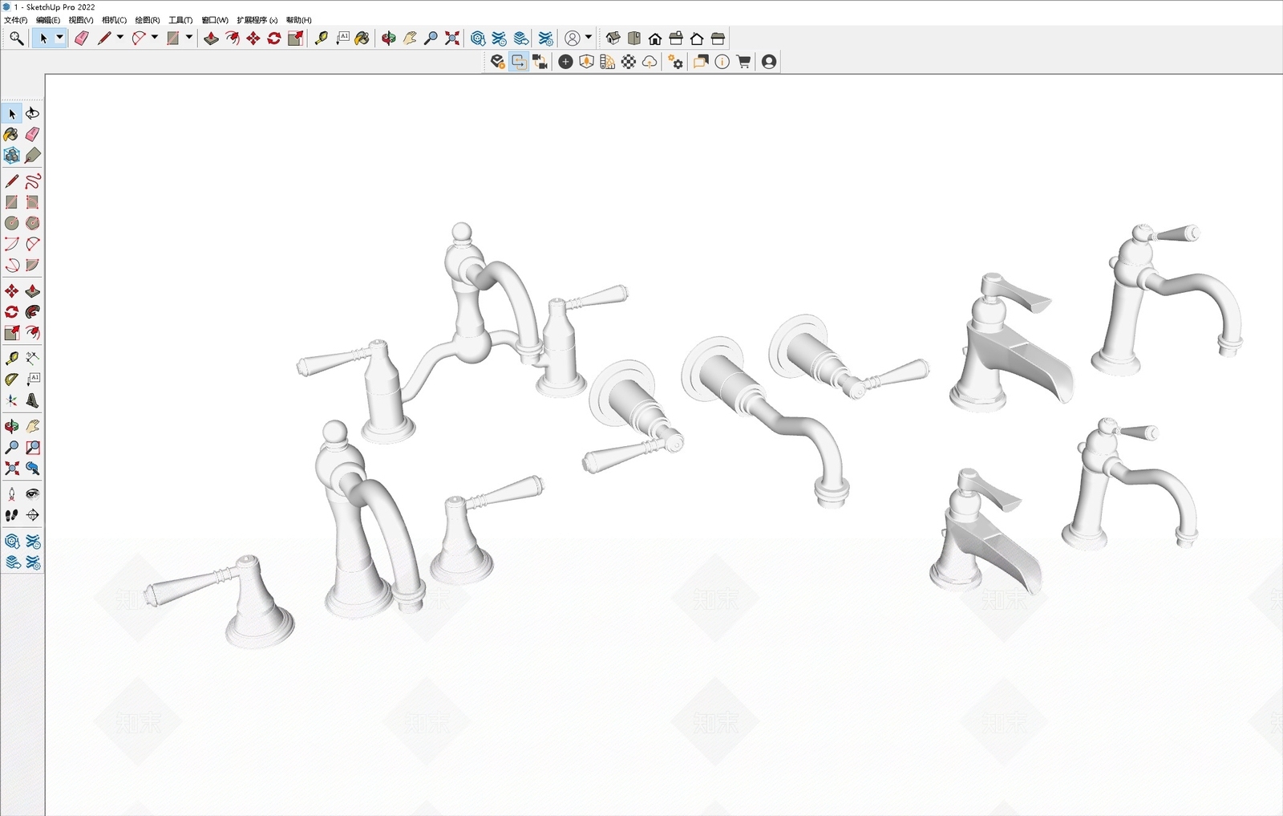Open the 相机(C) menu
Viewport: 1283px width, 816px height.
coord(114,20)
